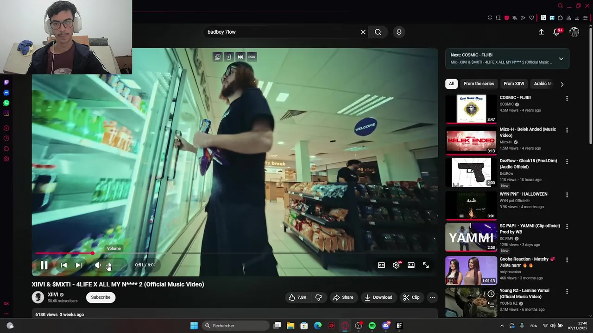The width and height of the screenshot is (593, 333).
Task: Run search with the magnifier button
Action: 378,32
